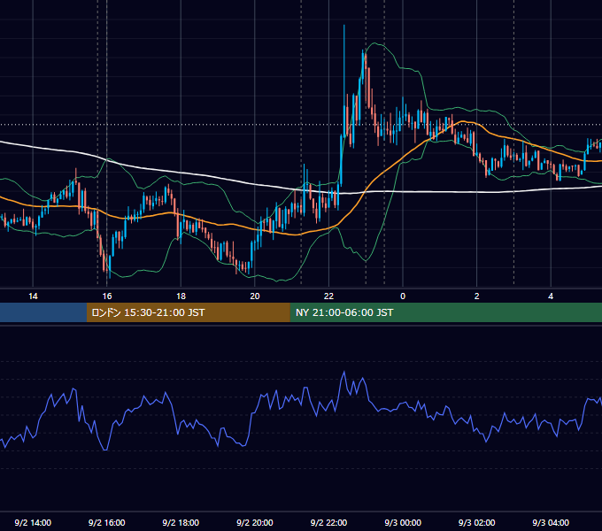Click the 9/3 02:00 timestamp label
The height and width of the screenshot is (531, 602).
(477, 522)
